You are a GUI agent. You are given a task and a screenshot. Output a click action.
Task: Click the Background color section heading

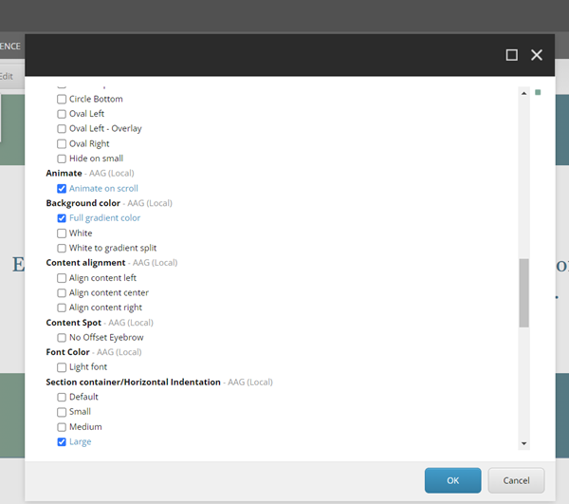click(83, 203)
